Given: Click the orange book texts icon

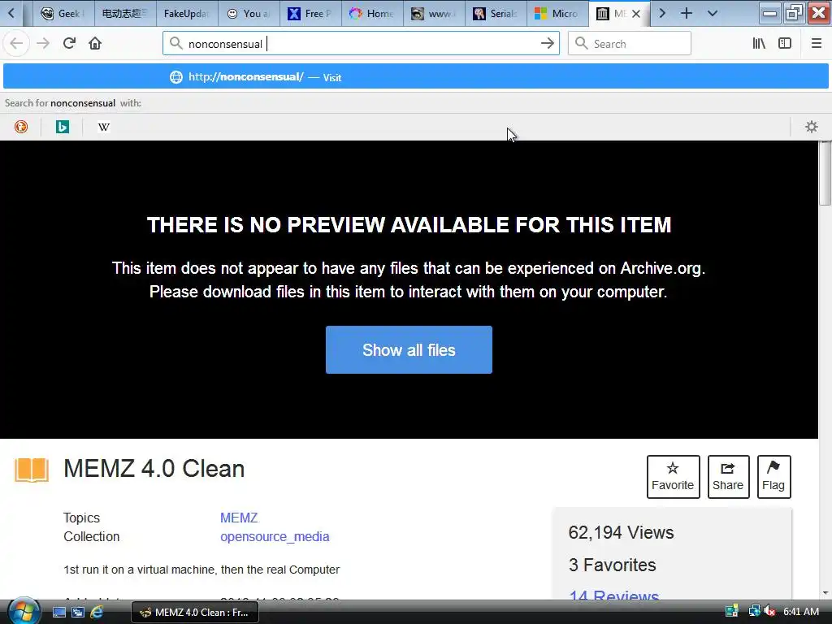Looking at the screenshot, I should click(32, 470).
